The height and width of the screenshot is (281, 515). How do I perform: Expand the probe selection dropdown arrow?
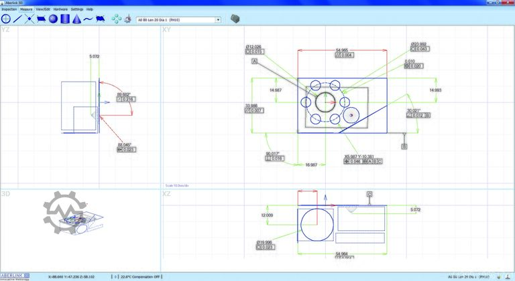click(218, 20)
